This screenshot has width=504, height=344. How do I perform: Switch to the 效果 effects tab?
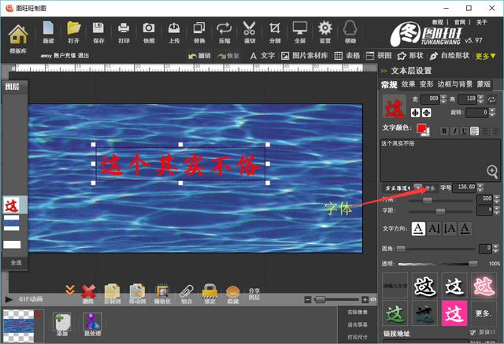[408, 84]
